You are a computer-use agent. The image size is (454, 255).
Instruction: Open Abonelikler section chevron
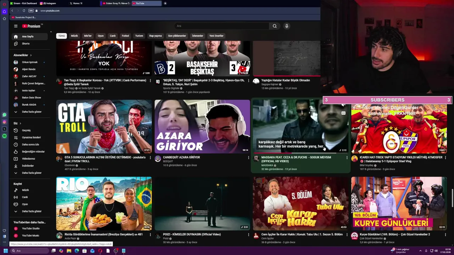31,55
